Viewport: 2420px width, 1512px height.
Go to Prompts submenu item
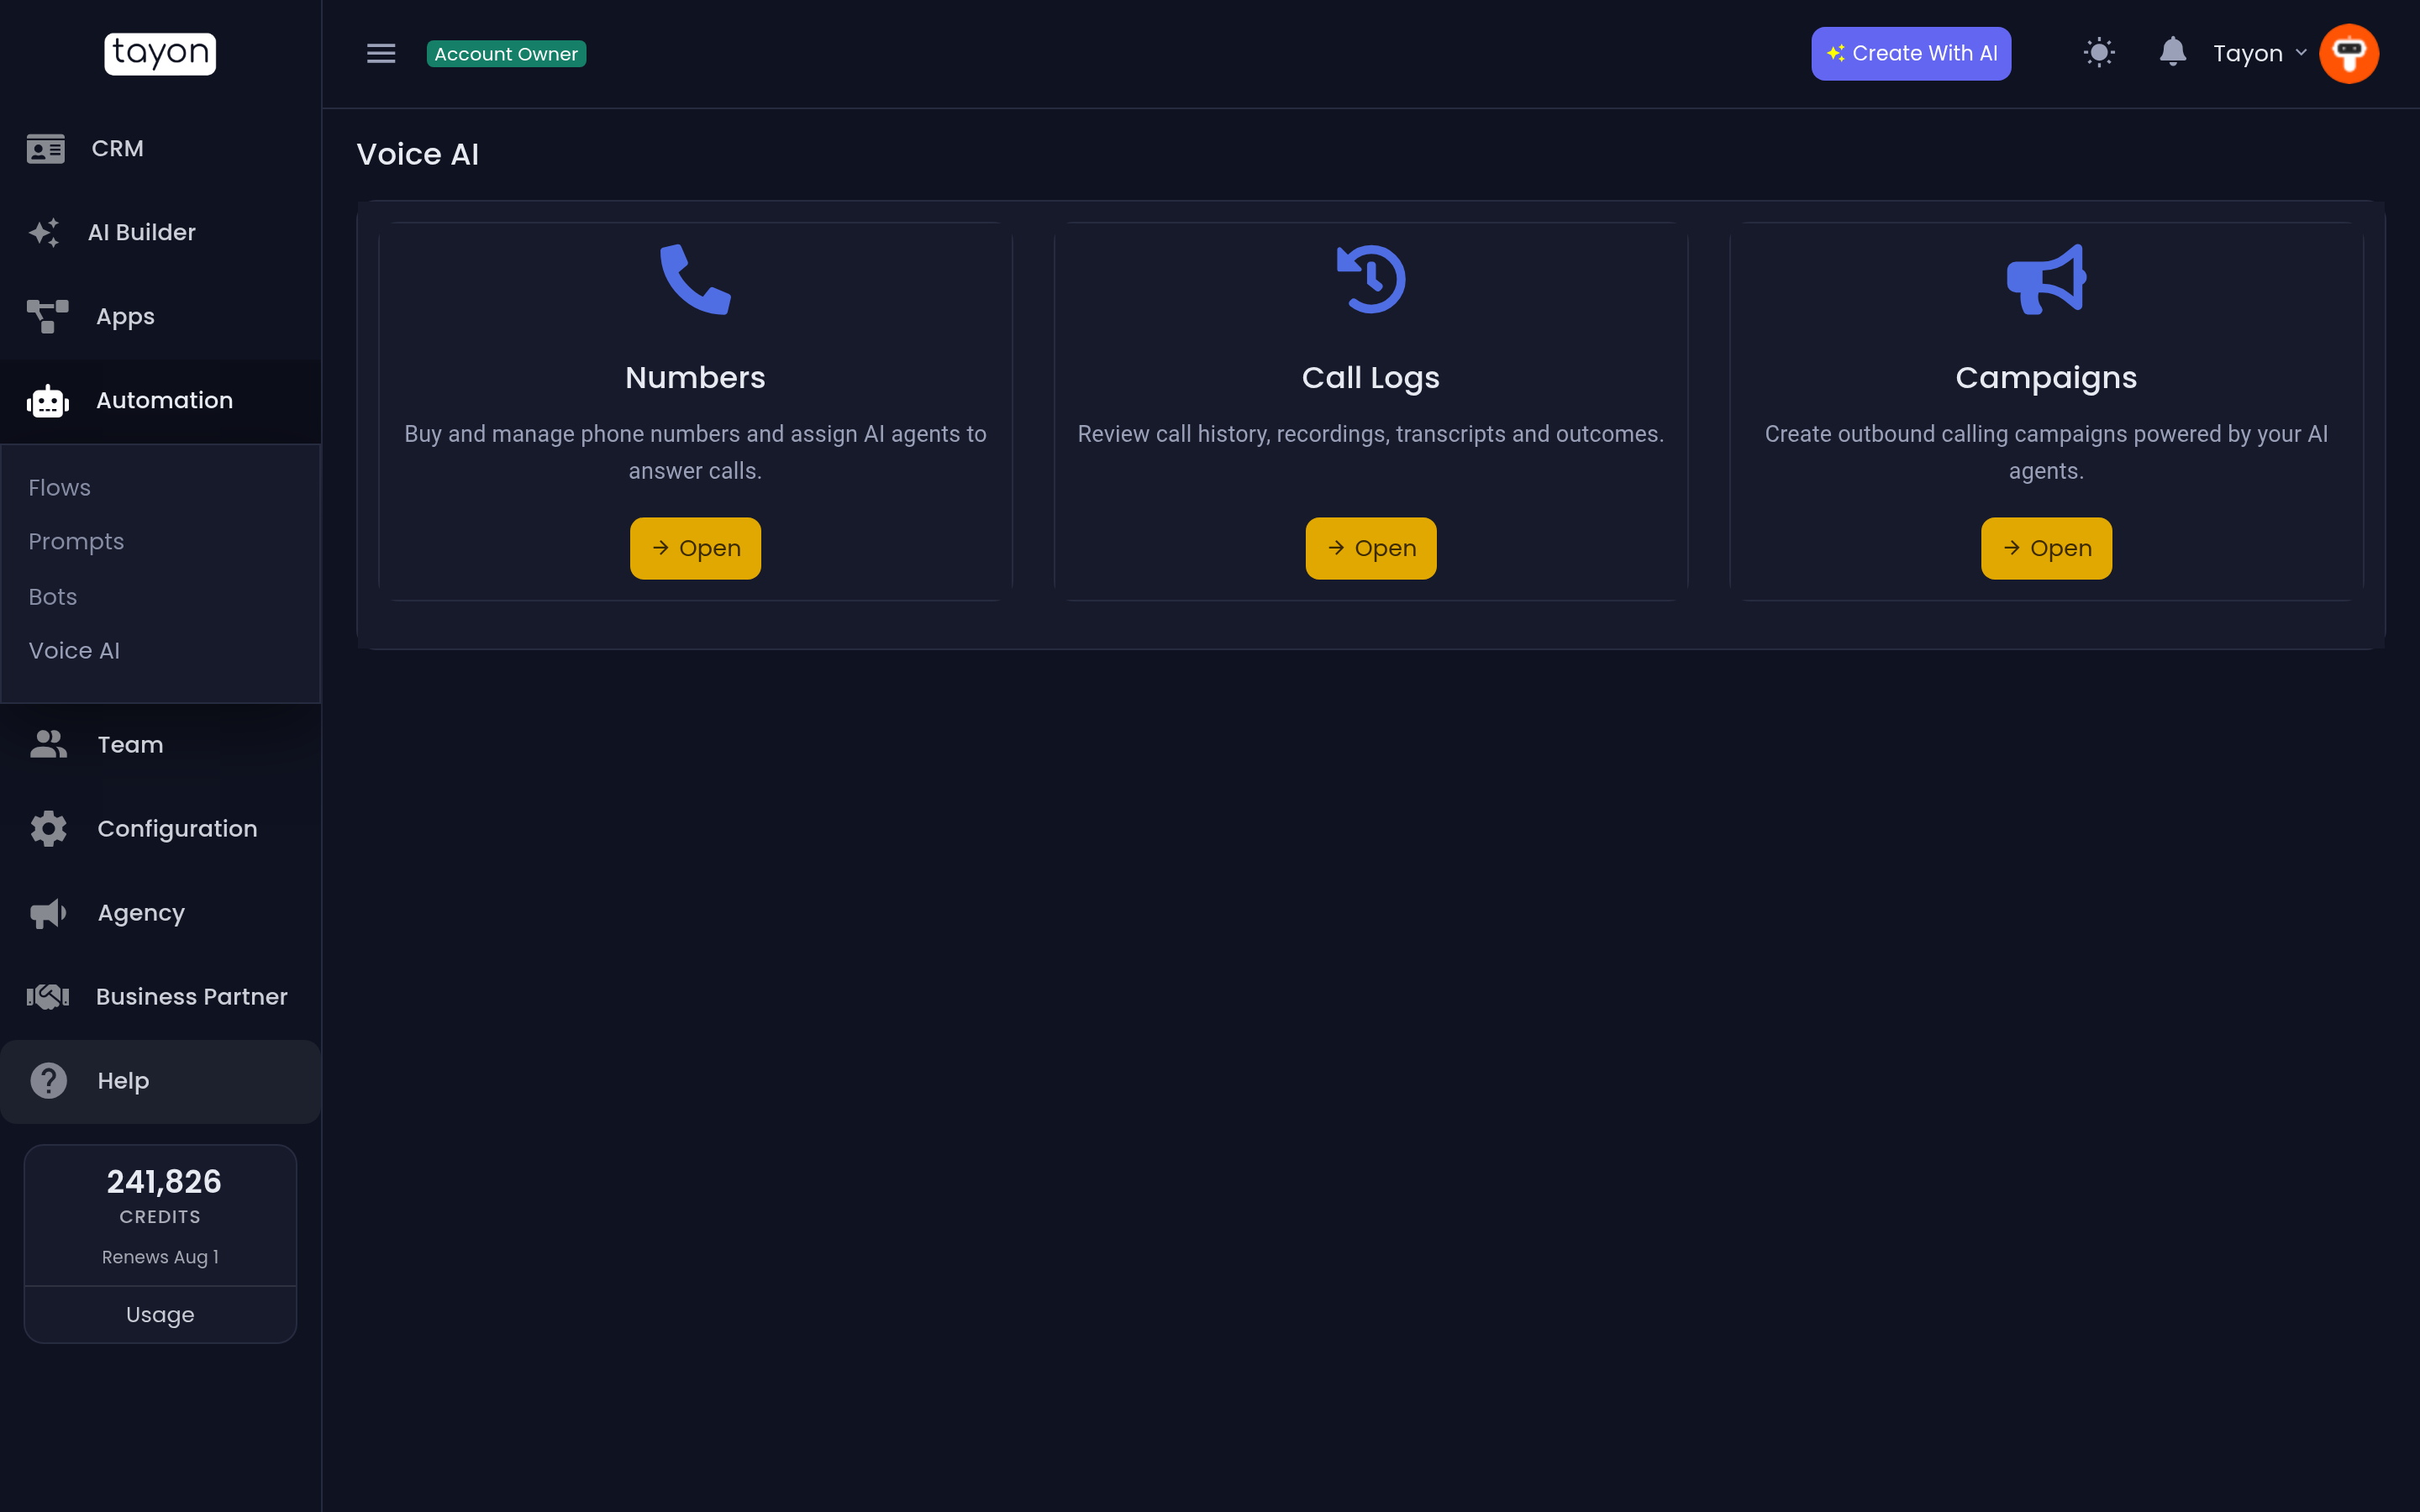(76, 541)
